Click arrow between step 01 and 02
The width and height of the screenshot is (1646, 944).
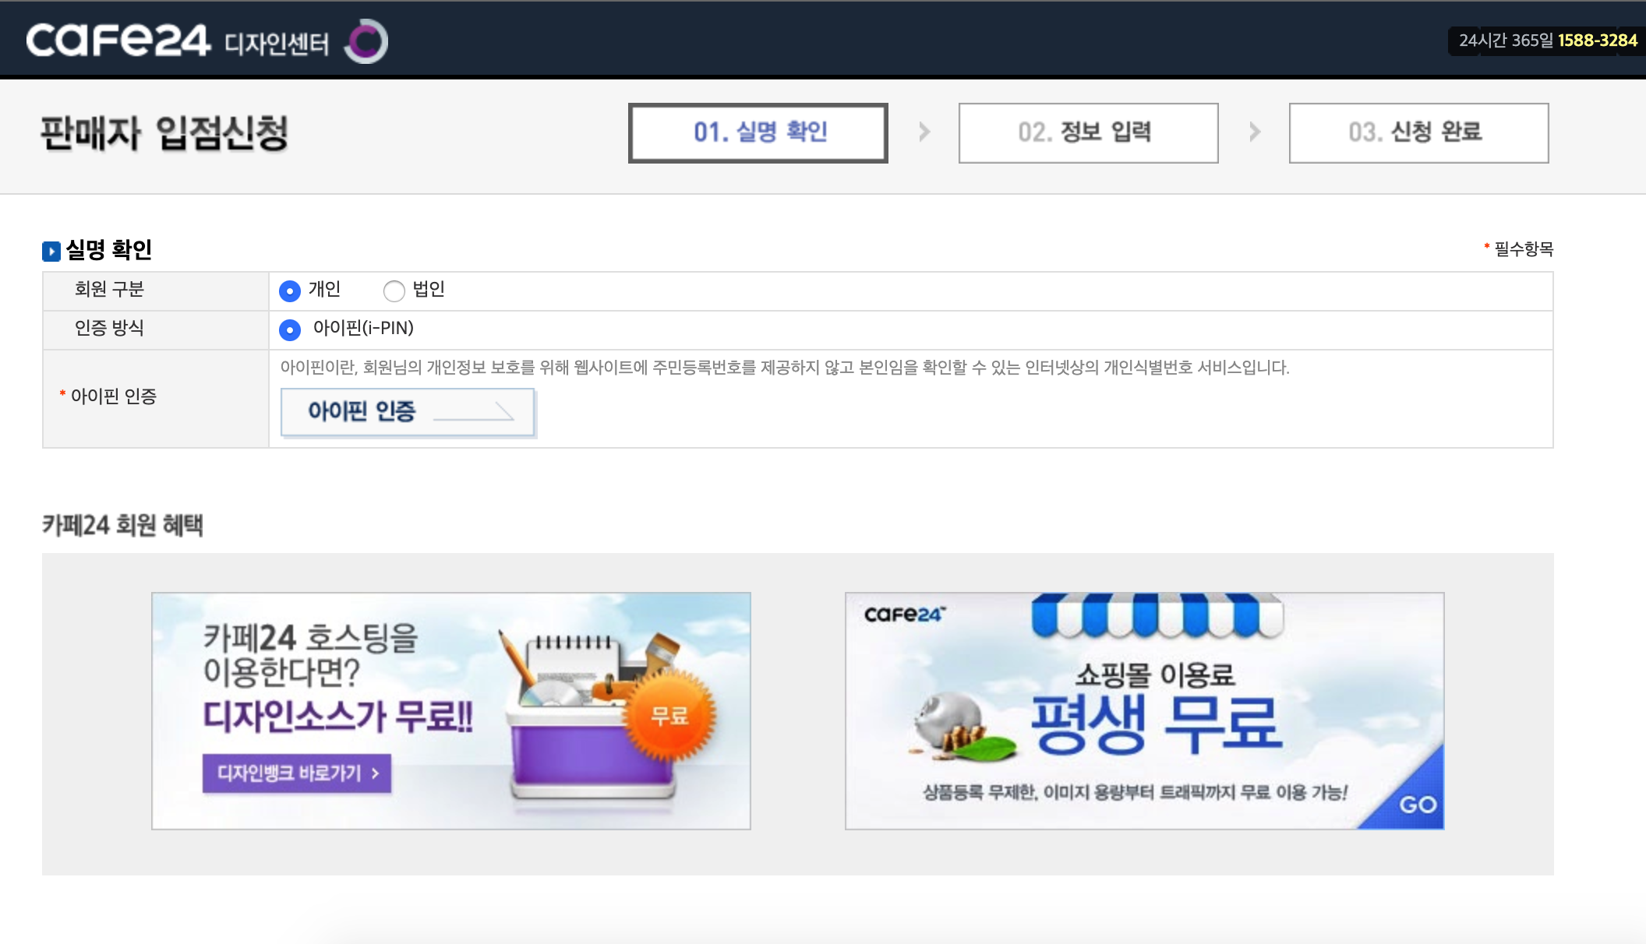point(924,132)
